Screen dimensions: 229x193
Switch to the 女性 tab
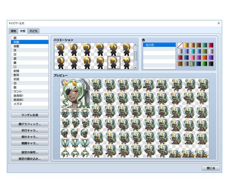tap(23, 31)
